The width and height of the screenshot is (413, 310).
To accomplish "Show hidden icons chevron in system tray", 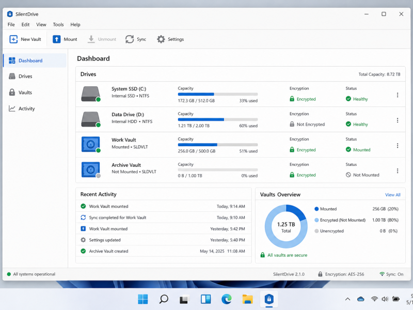I will point(347,299).
